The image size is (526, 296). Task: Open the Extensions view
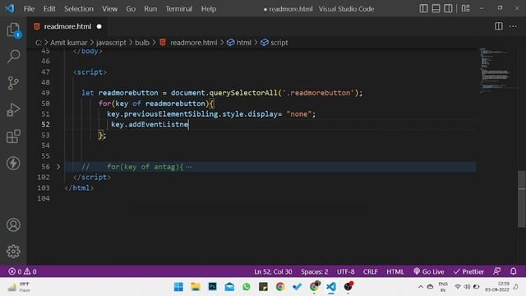(x=13, y=136)
